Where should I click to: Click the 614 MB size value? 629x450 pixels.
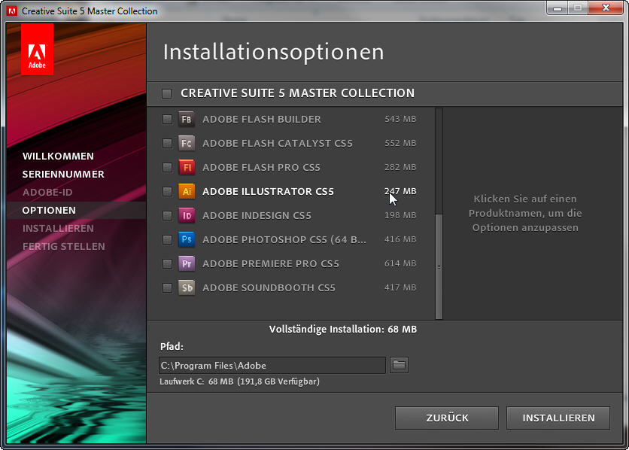(x=400, y=263)
